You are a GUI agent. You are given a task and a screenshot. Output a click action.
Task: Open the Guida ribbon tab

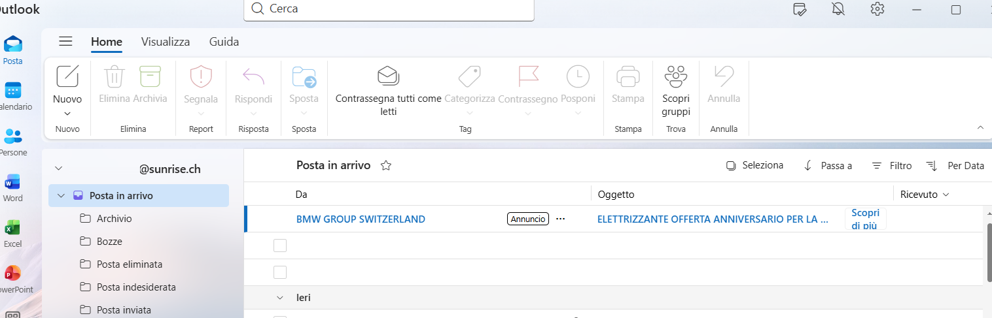coord(224,42)
